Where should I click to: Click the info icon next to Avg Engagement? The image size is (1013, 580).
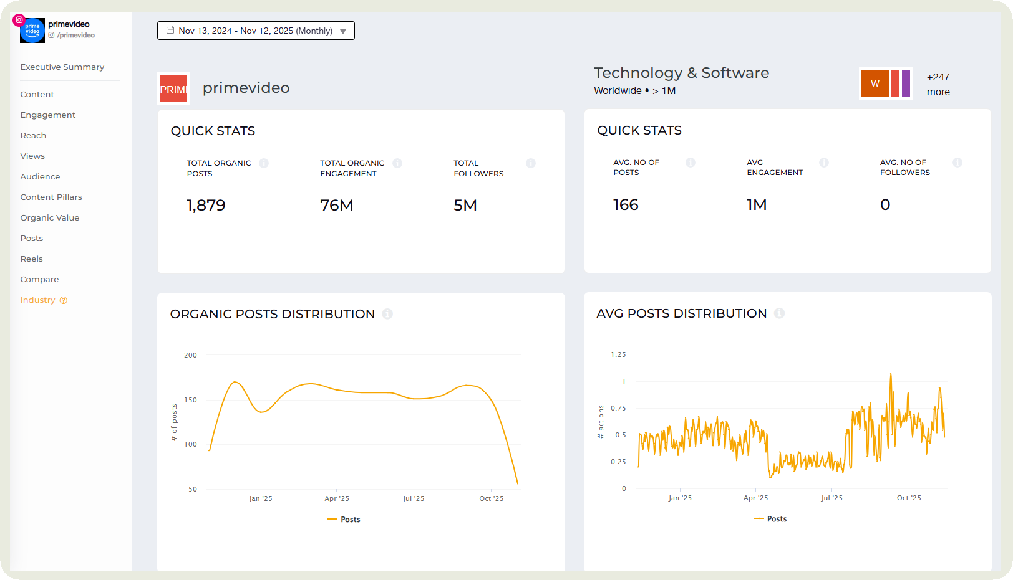[x=824, y=162]
